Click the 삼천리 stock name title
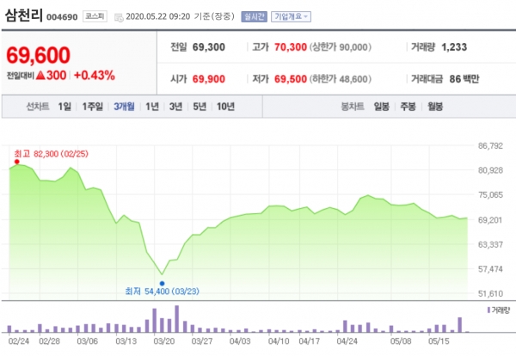The width and height of the screenshot is (516, 356). coord(24,15)
